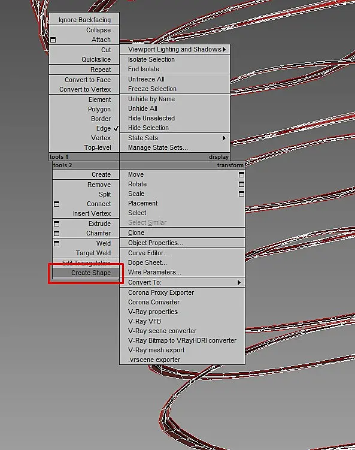Open settings box icon beside Connect
This screenshot has height=450, width=355.
pyautogui.click(x=57, y=204)
